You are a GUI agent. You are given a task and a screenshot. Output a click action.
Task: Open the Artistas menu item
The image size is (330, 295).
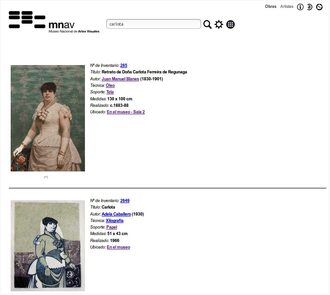[287, 7]
